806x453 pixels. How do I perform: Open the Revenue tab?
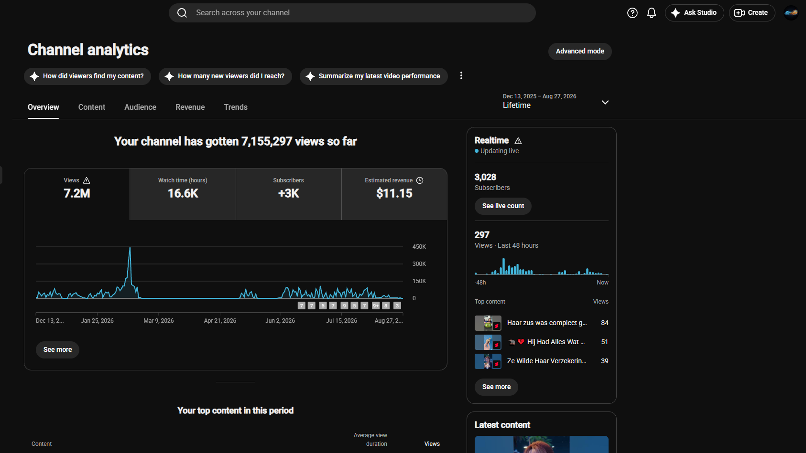tap(190, 107)
